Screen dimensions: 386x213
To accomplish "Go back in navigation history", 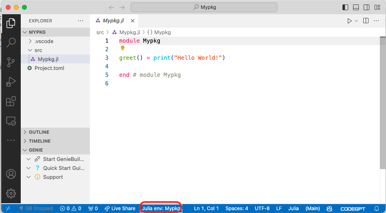I will tap(111, 7).
